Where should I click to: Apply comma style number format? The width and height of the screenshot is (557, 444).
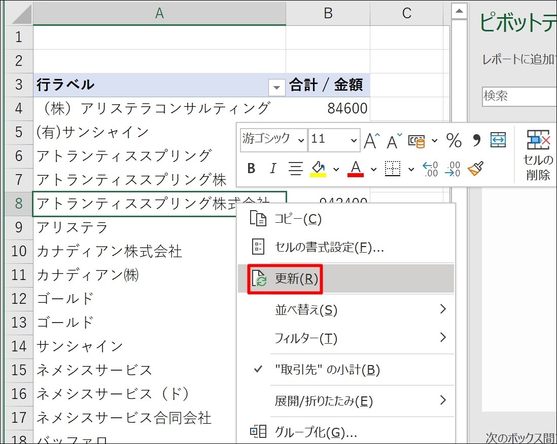[476, 141]
